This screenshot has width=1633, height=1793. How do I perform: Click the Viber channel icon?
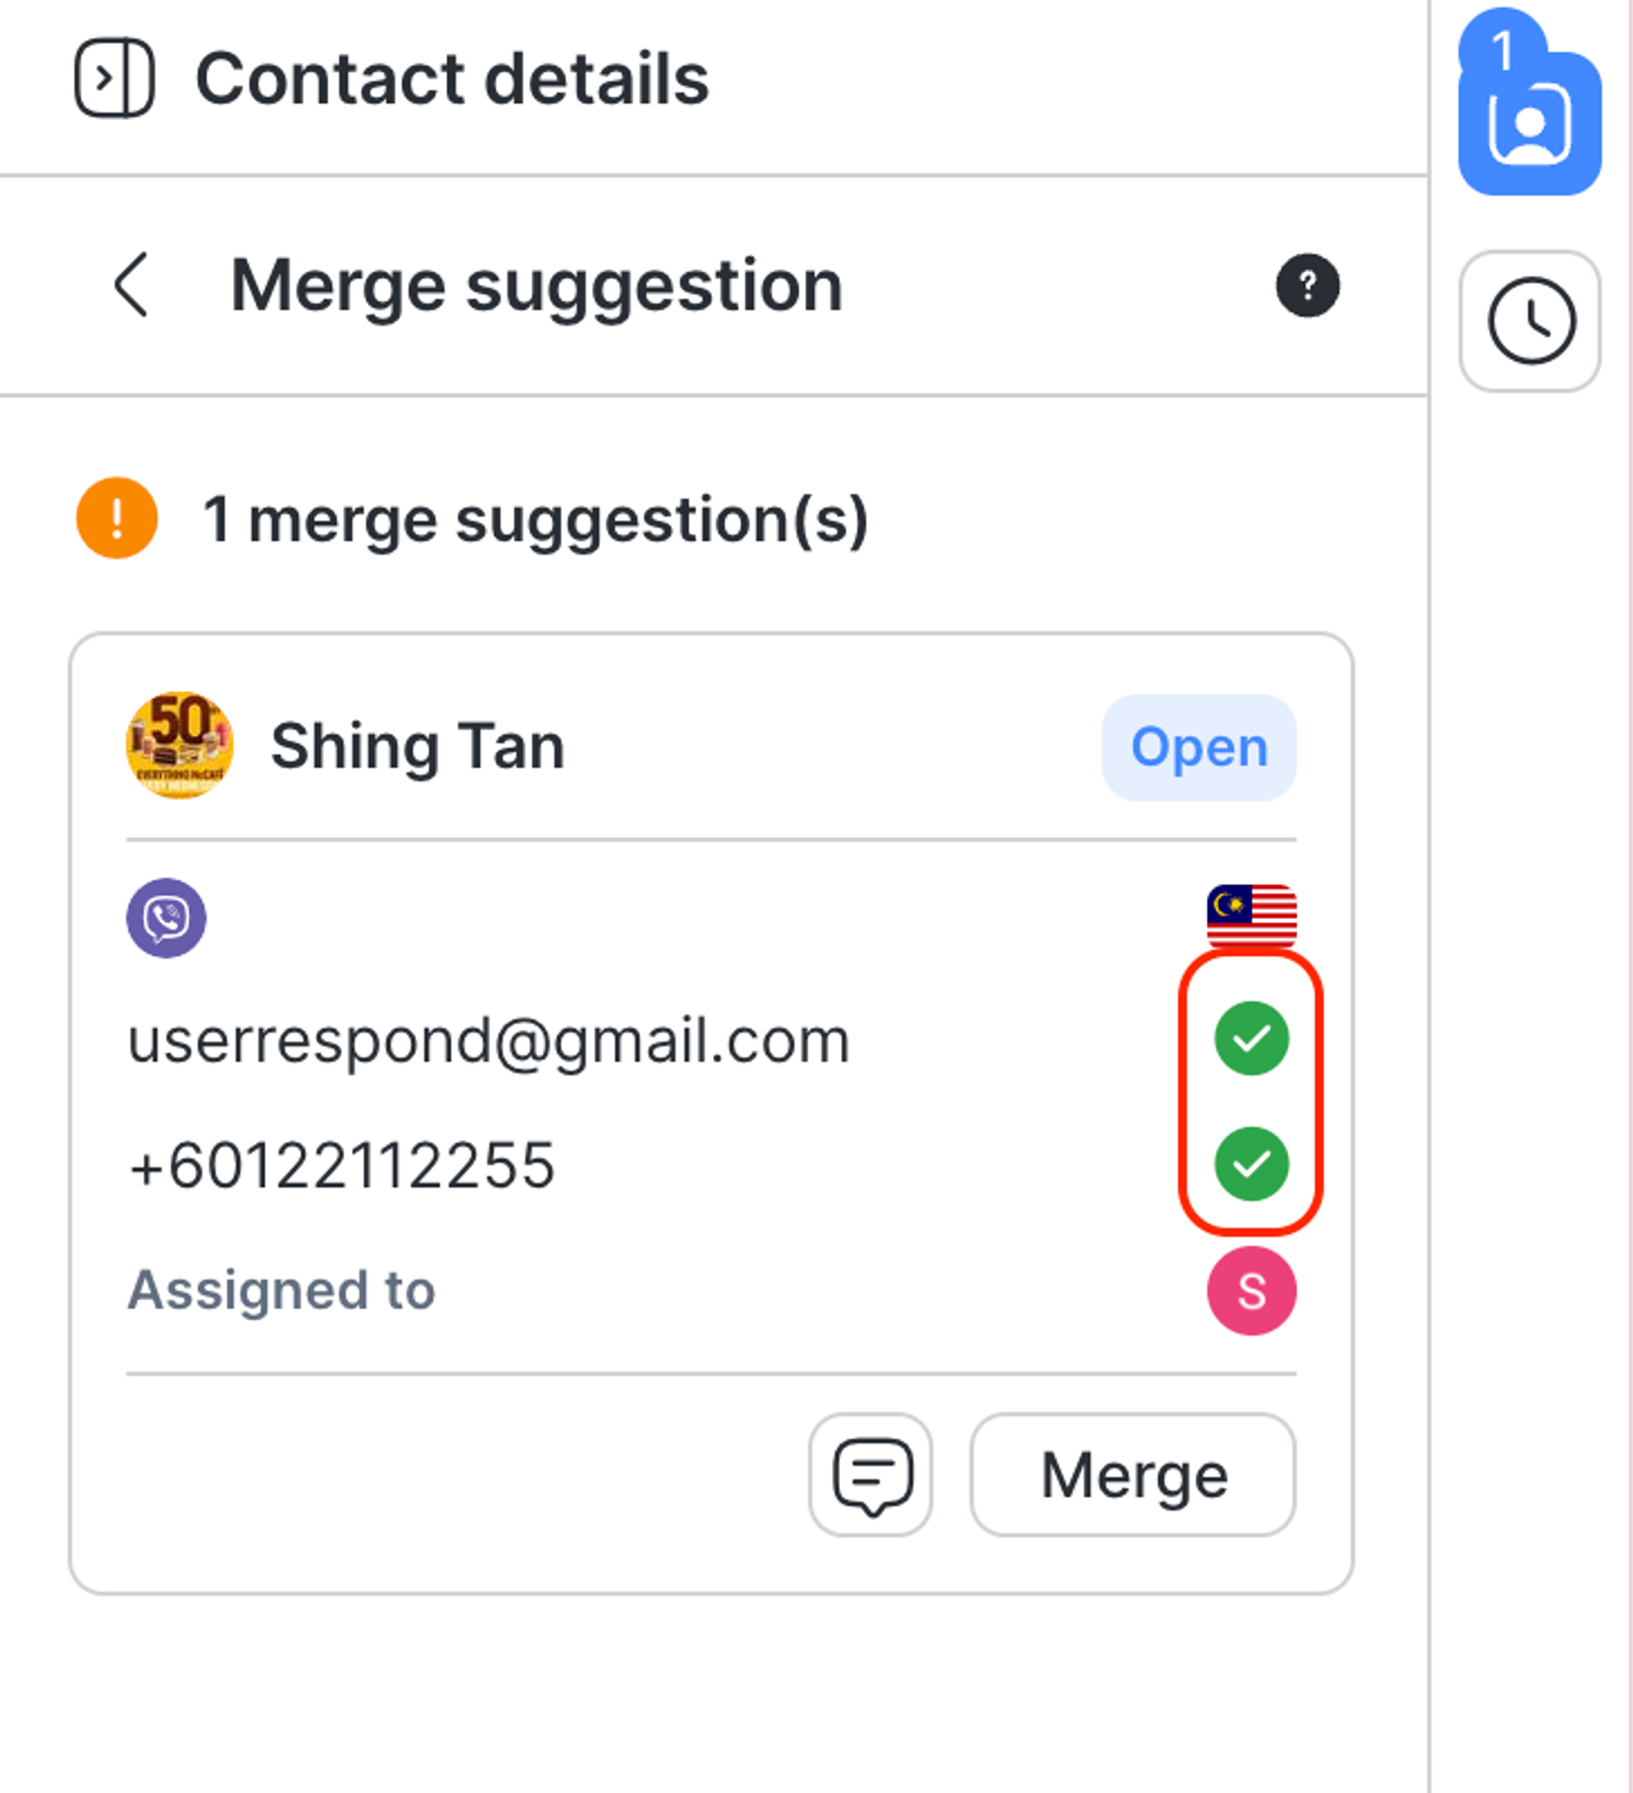point(167,918)
